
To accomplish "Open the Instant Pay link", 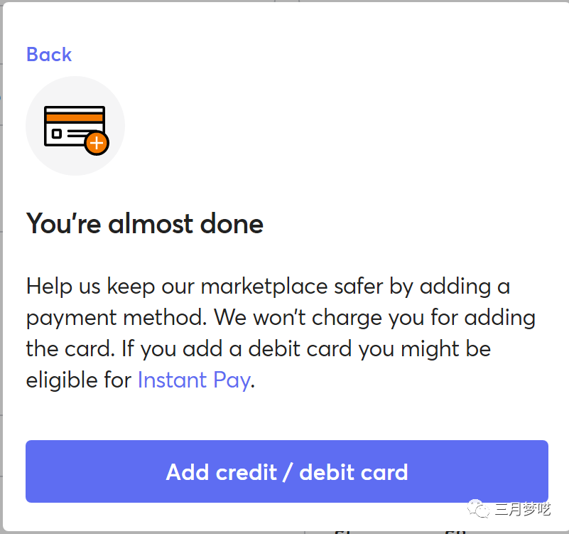I will [x=193, y=380].
